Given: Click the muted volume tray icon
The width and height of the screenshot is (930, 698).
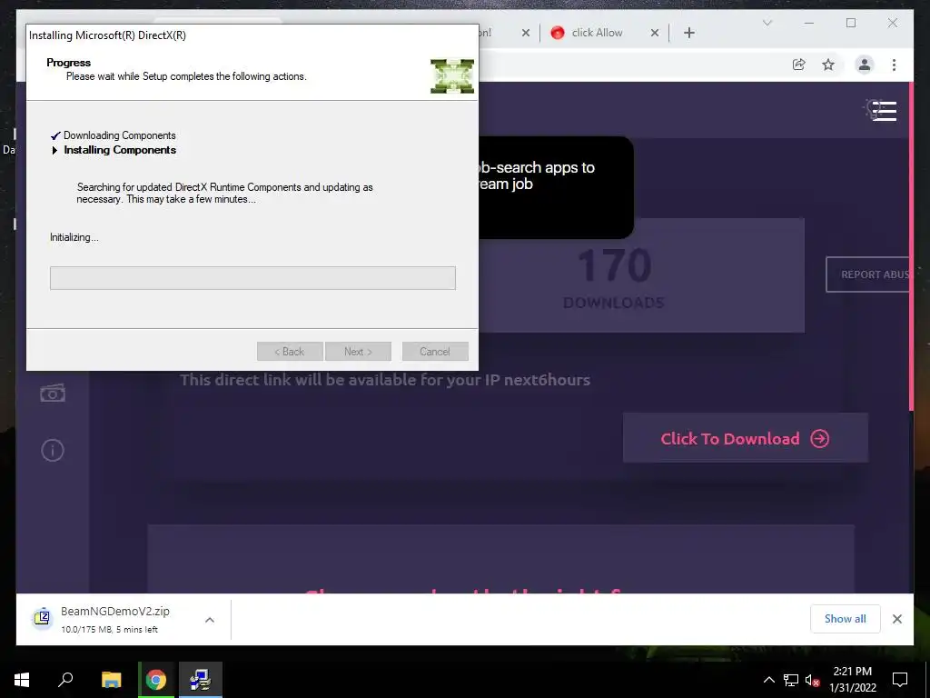Looking at the screenshot, I should coord(812,680).
